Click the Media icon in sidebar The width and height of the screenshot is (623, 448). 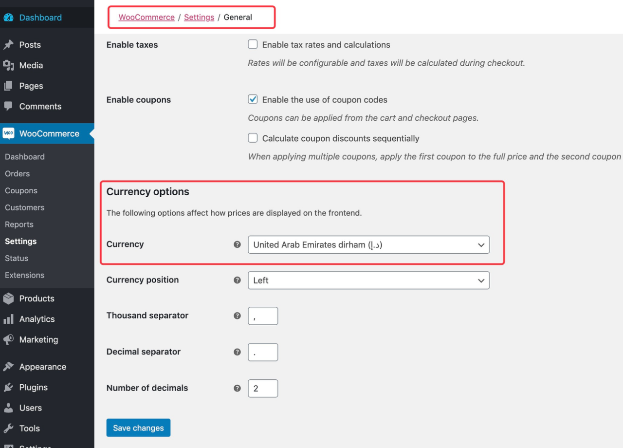(8, 65)
